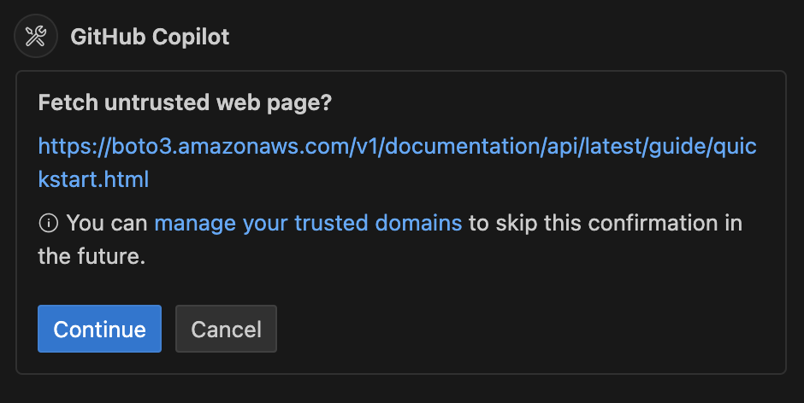Click the 'kstart.html' wrapped portion of the link
The height and width of the screenshot is (403, 804).
click(x=93, y=180)
